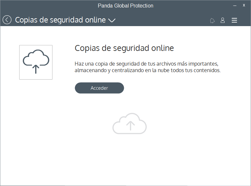Open the hamburger menu
The image size is (251, 186).
click(234, 20)
